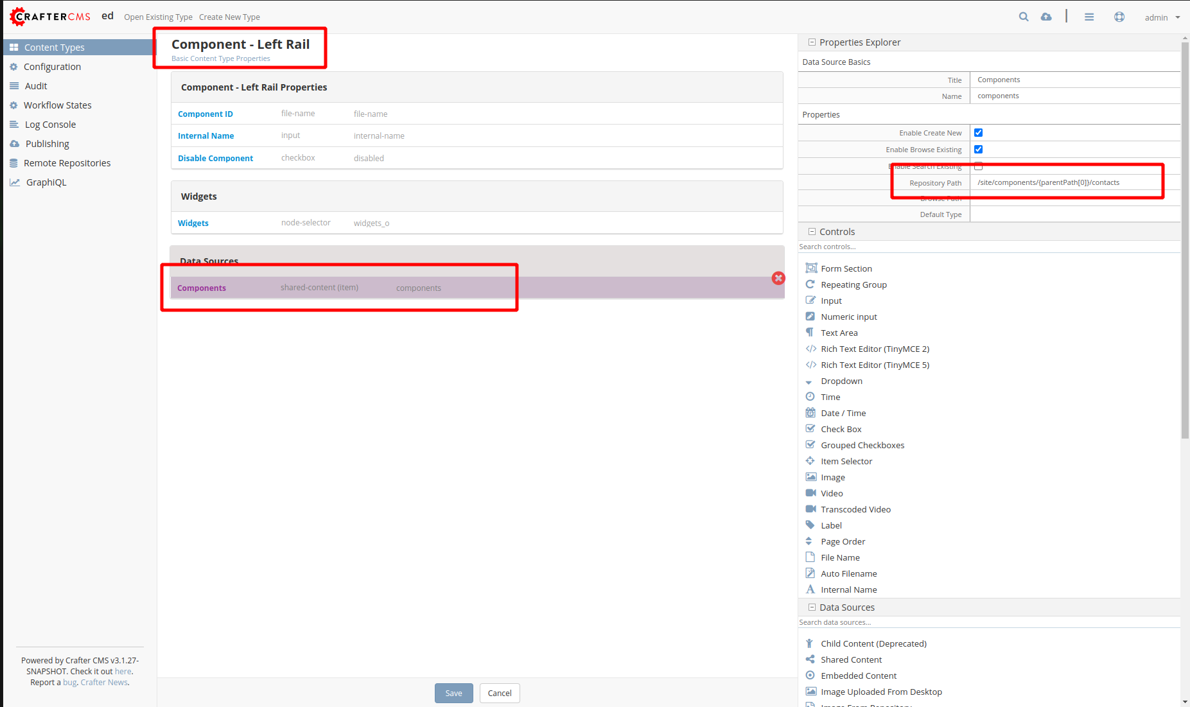Select the Shared Content data source

pyautogui.click(x=850, y=659)
